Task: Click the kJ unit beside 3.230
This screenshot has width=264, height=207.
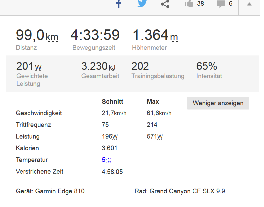Action: [x=113, y=67]
